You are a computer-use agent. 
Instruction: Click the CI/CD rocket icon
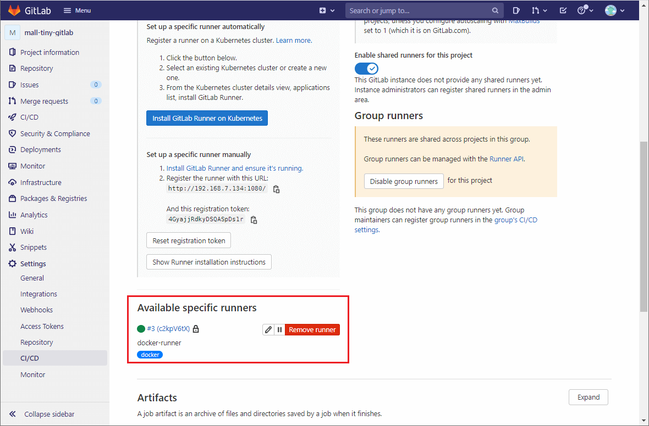tap(13, 117)
